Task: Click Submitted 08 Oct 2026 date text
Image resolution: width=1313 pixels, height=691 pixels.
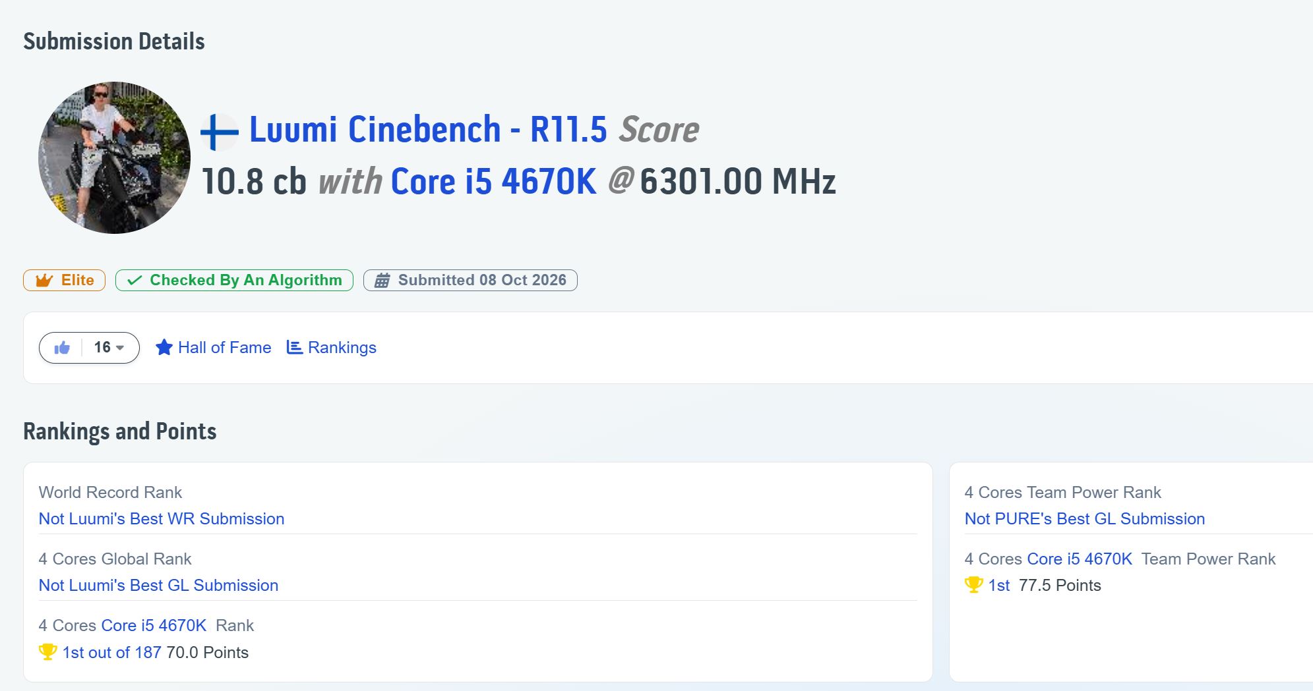Action: (482, 280)
